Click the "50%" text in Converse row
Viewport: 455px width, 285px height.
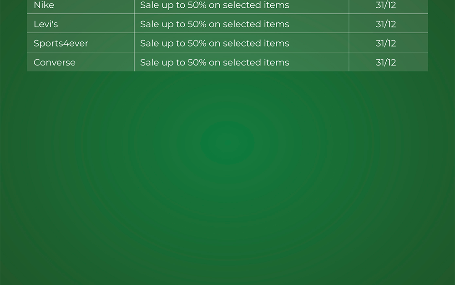pyautogui.click(x=197, y=62)
